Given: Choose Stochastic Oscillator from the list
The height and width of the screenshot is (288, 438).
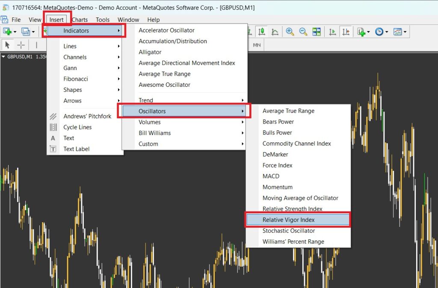Looking at the screenshot, I should click(x=289, y=231).
